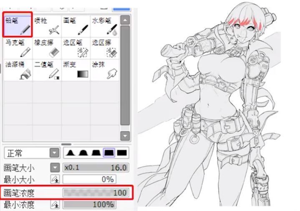300x211 pixels.
Task: Open the blend mode dropdown showing 正常
Action: (x=54, y=153)
